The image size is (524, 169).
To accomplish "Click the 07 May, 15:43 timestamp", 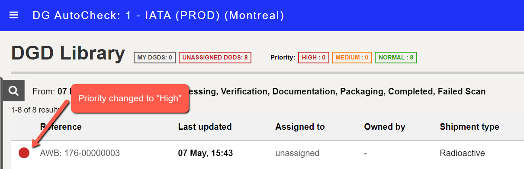I will pos(206,153).
